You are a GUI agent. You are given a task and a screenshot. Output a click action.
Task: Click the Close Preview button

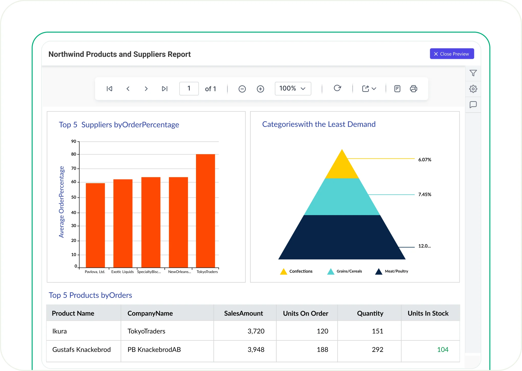click(x=452, y=54)
